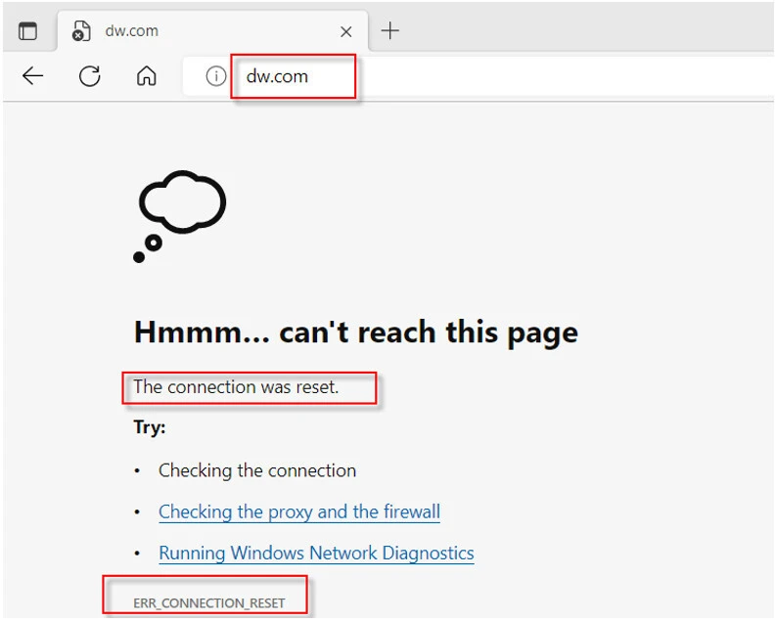Go to the Home page icon
775x622 pixels.
click(x=147, y=76)
